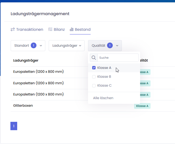The width and height of the screenshot is (175, 144).
Task: Click the Suche search input field
Action: tap(118, 58)
